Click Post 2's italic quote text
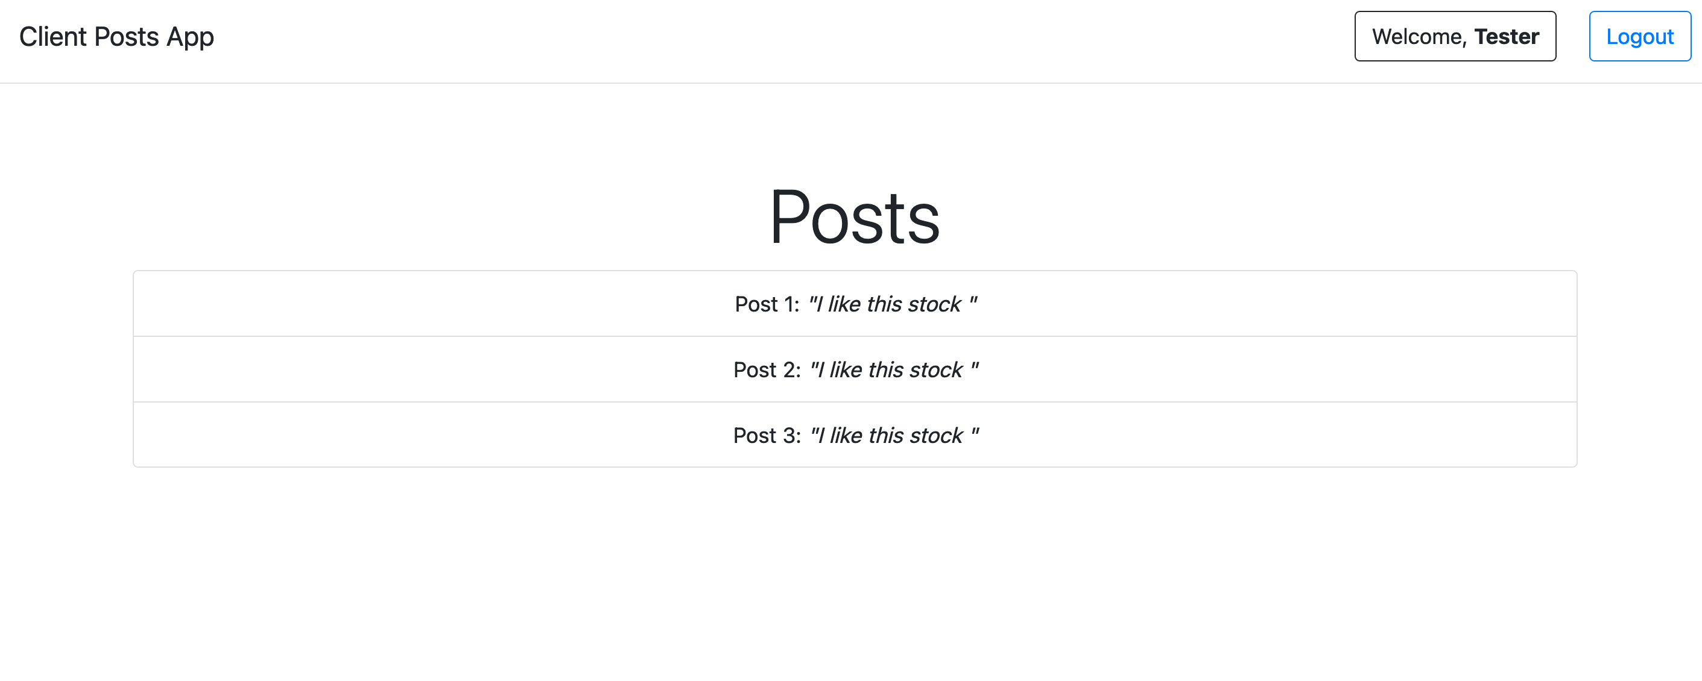The height and width of the screenshot is (681, 1702). tap(893, 369)
